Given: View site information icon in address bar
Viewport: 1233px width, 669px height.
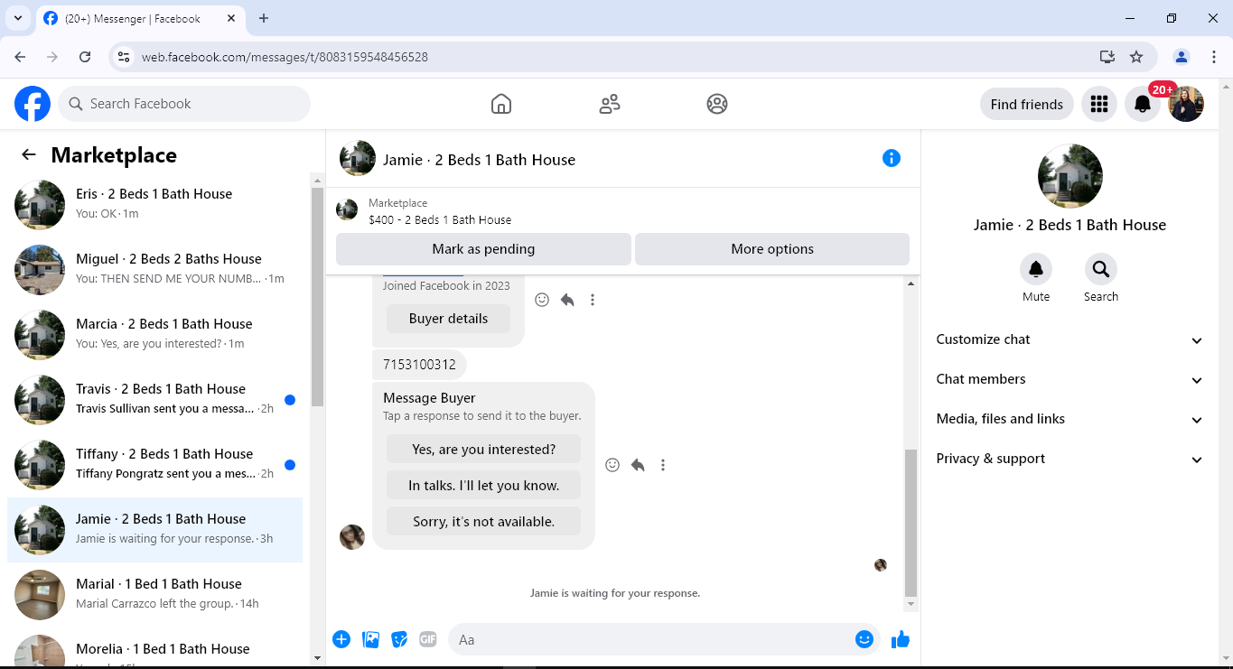Looking at the screenshot, I should [125, 57].
